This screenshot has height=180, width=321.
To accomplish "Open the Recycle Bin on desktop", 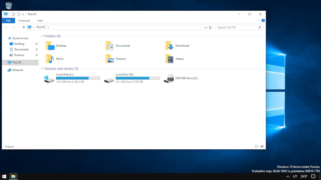I will pos(9,5).
